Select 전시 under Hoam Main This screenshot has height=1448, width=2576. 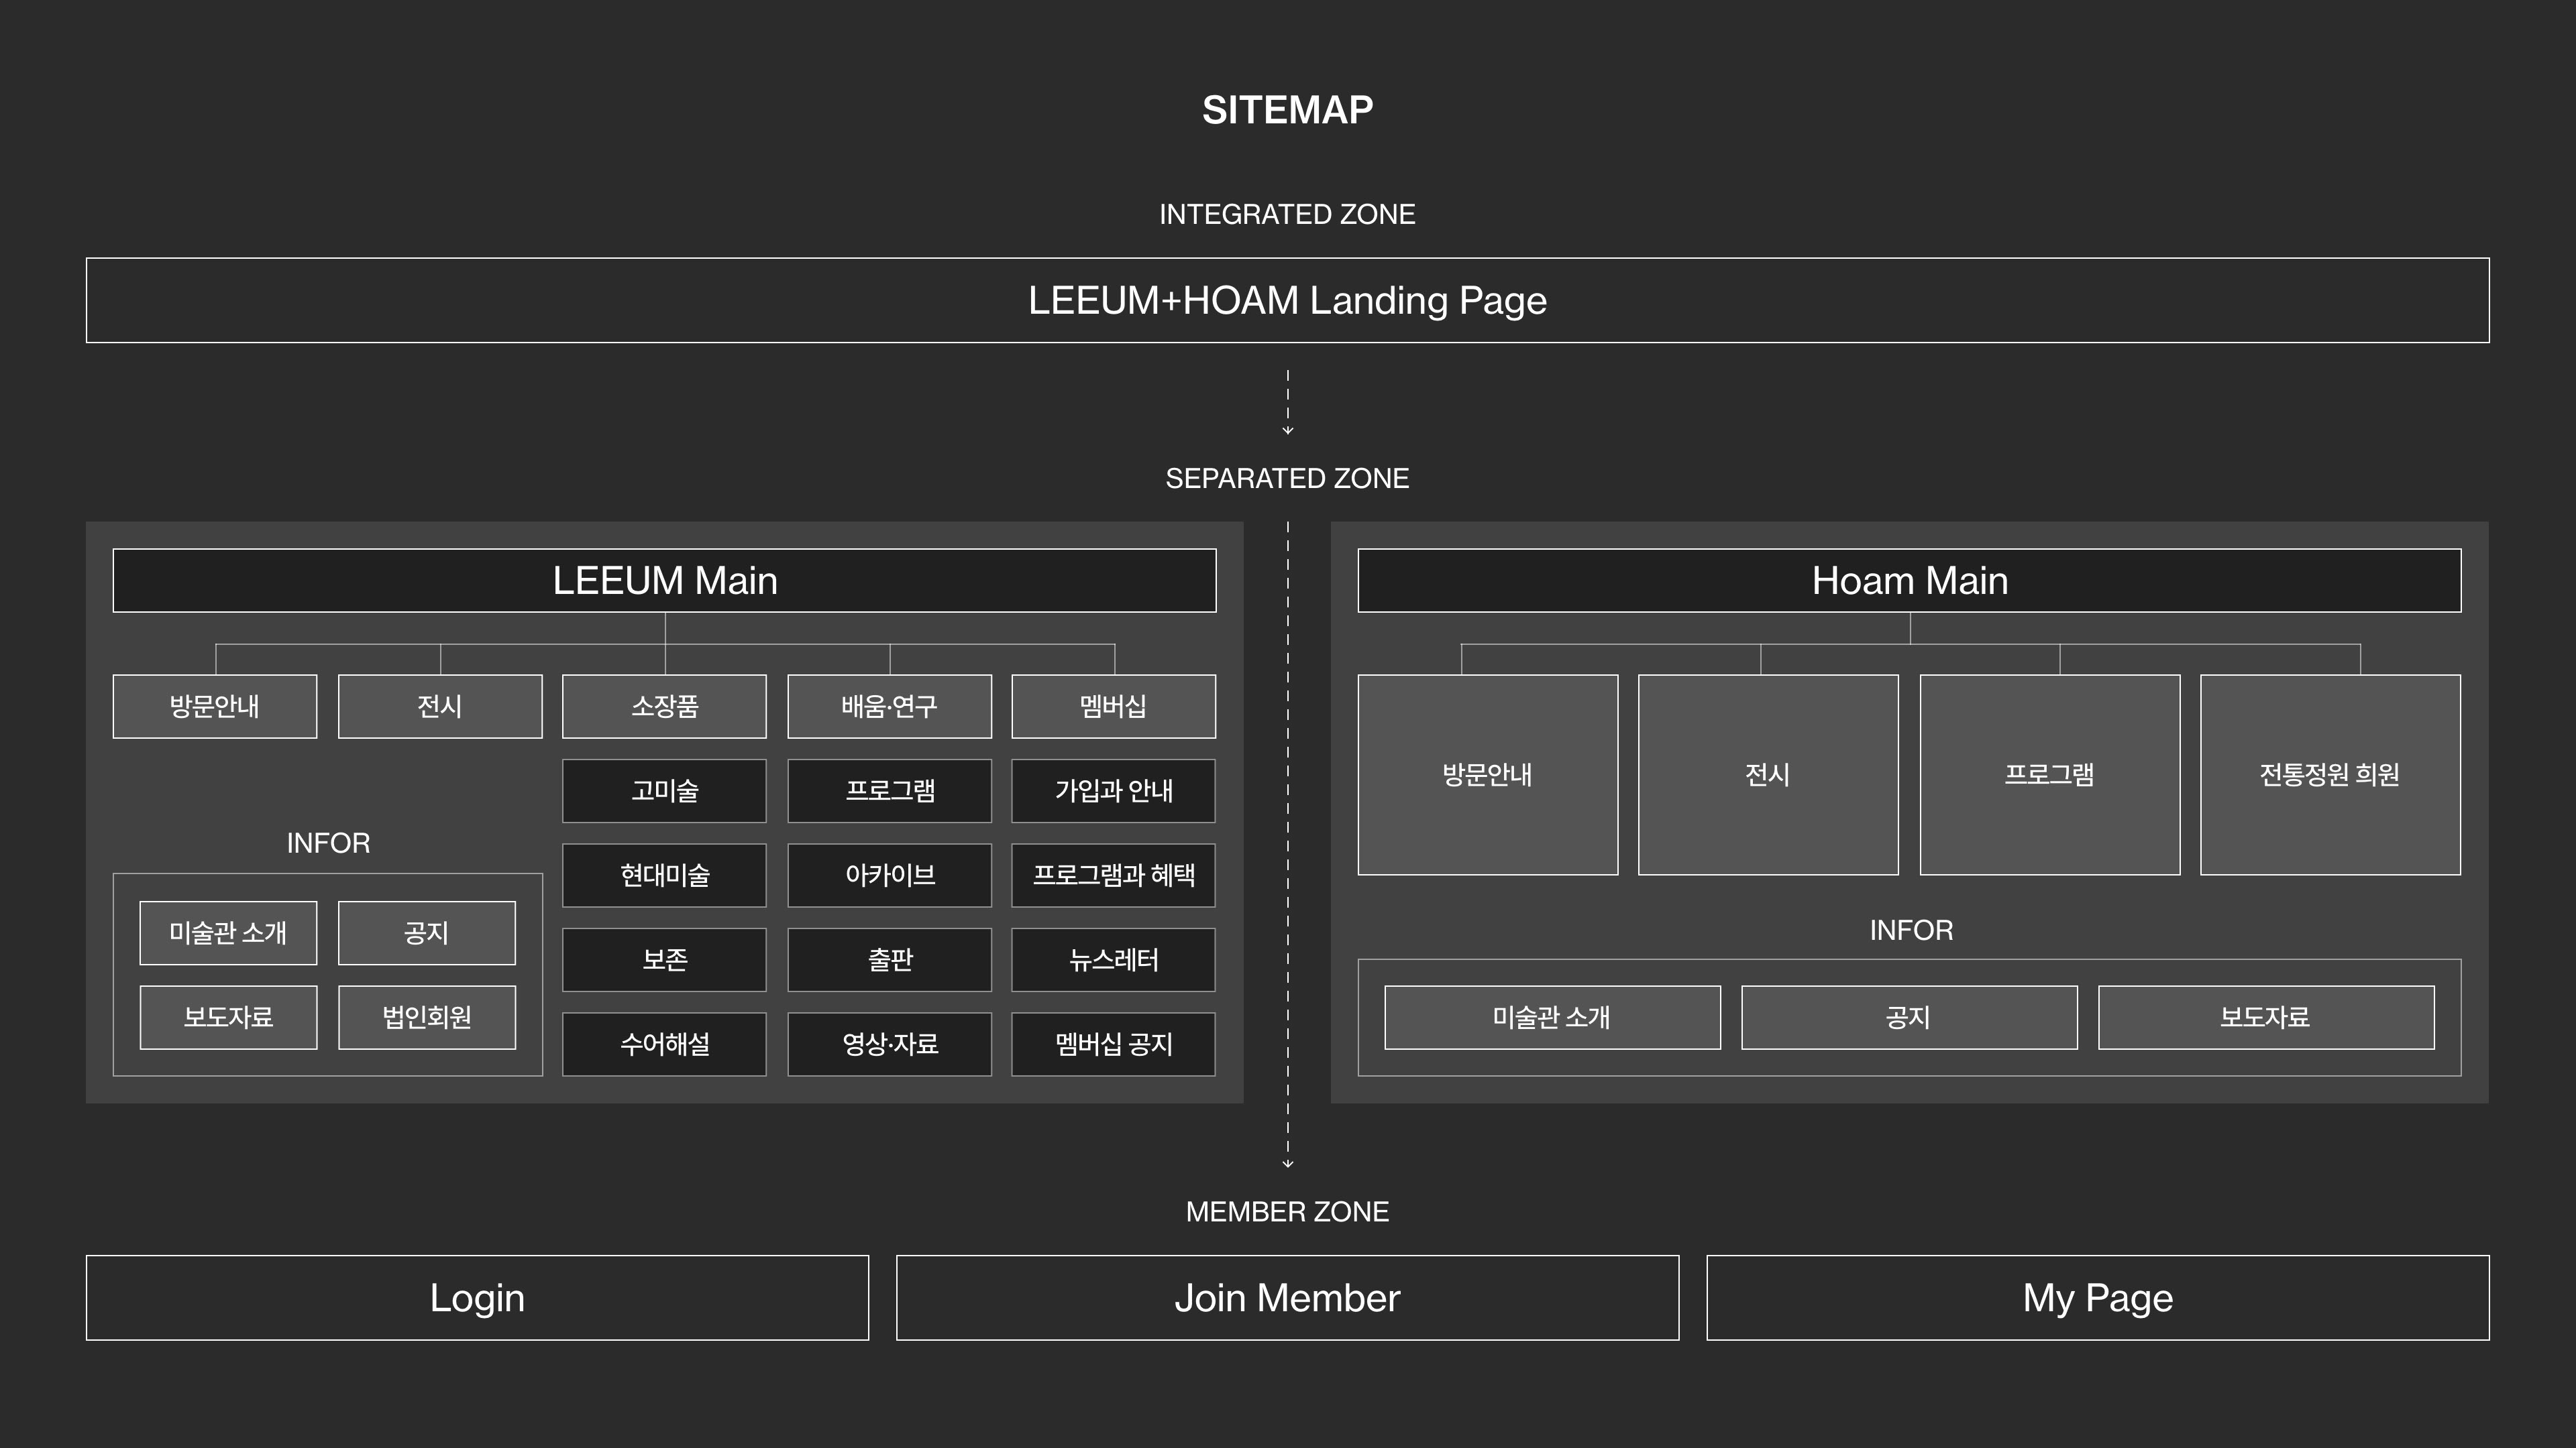(1768, 774)
